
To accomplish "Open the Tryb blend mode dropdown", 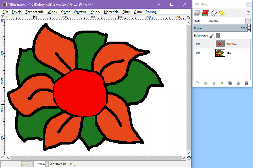I will pyautogui.click(x=248, y=21).
